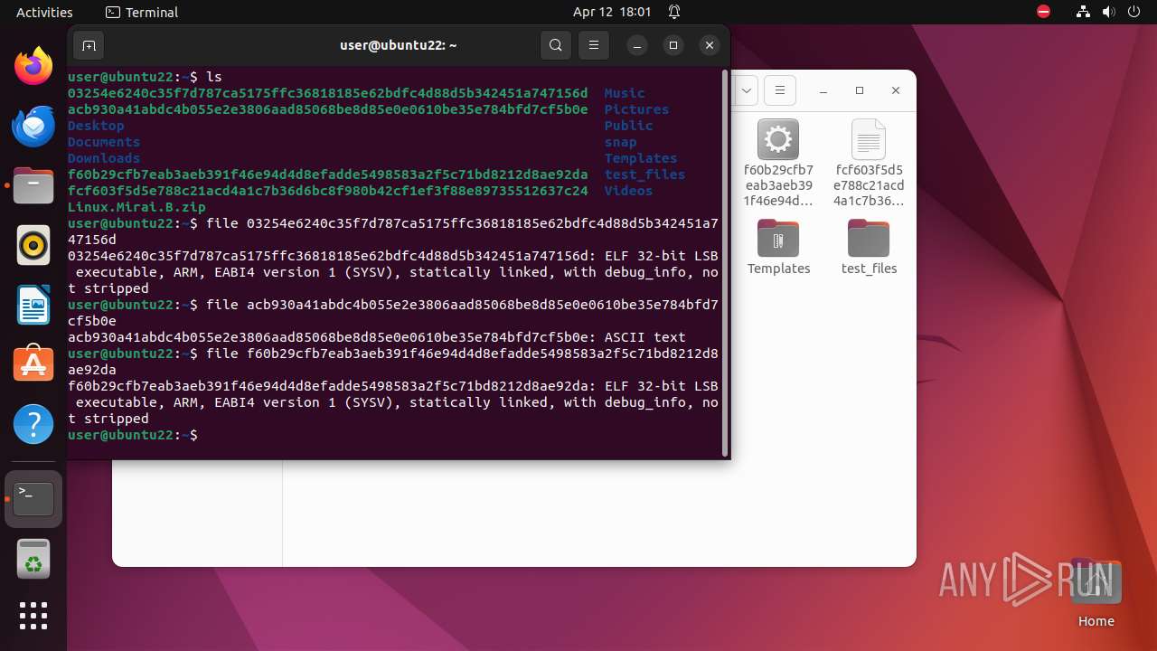
Task: Click the test_files entry in ls output
Action: tap(645, 175)
